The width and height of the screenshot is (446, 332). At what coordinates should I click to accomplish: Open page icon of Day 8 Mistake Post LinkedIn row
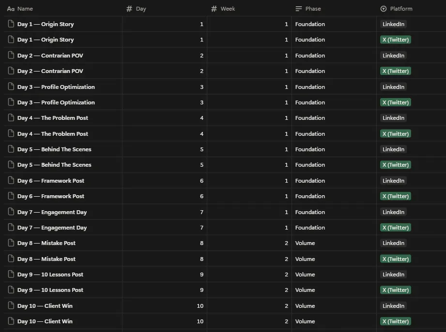(x=11, y=243)
